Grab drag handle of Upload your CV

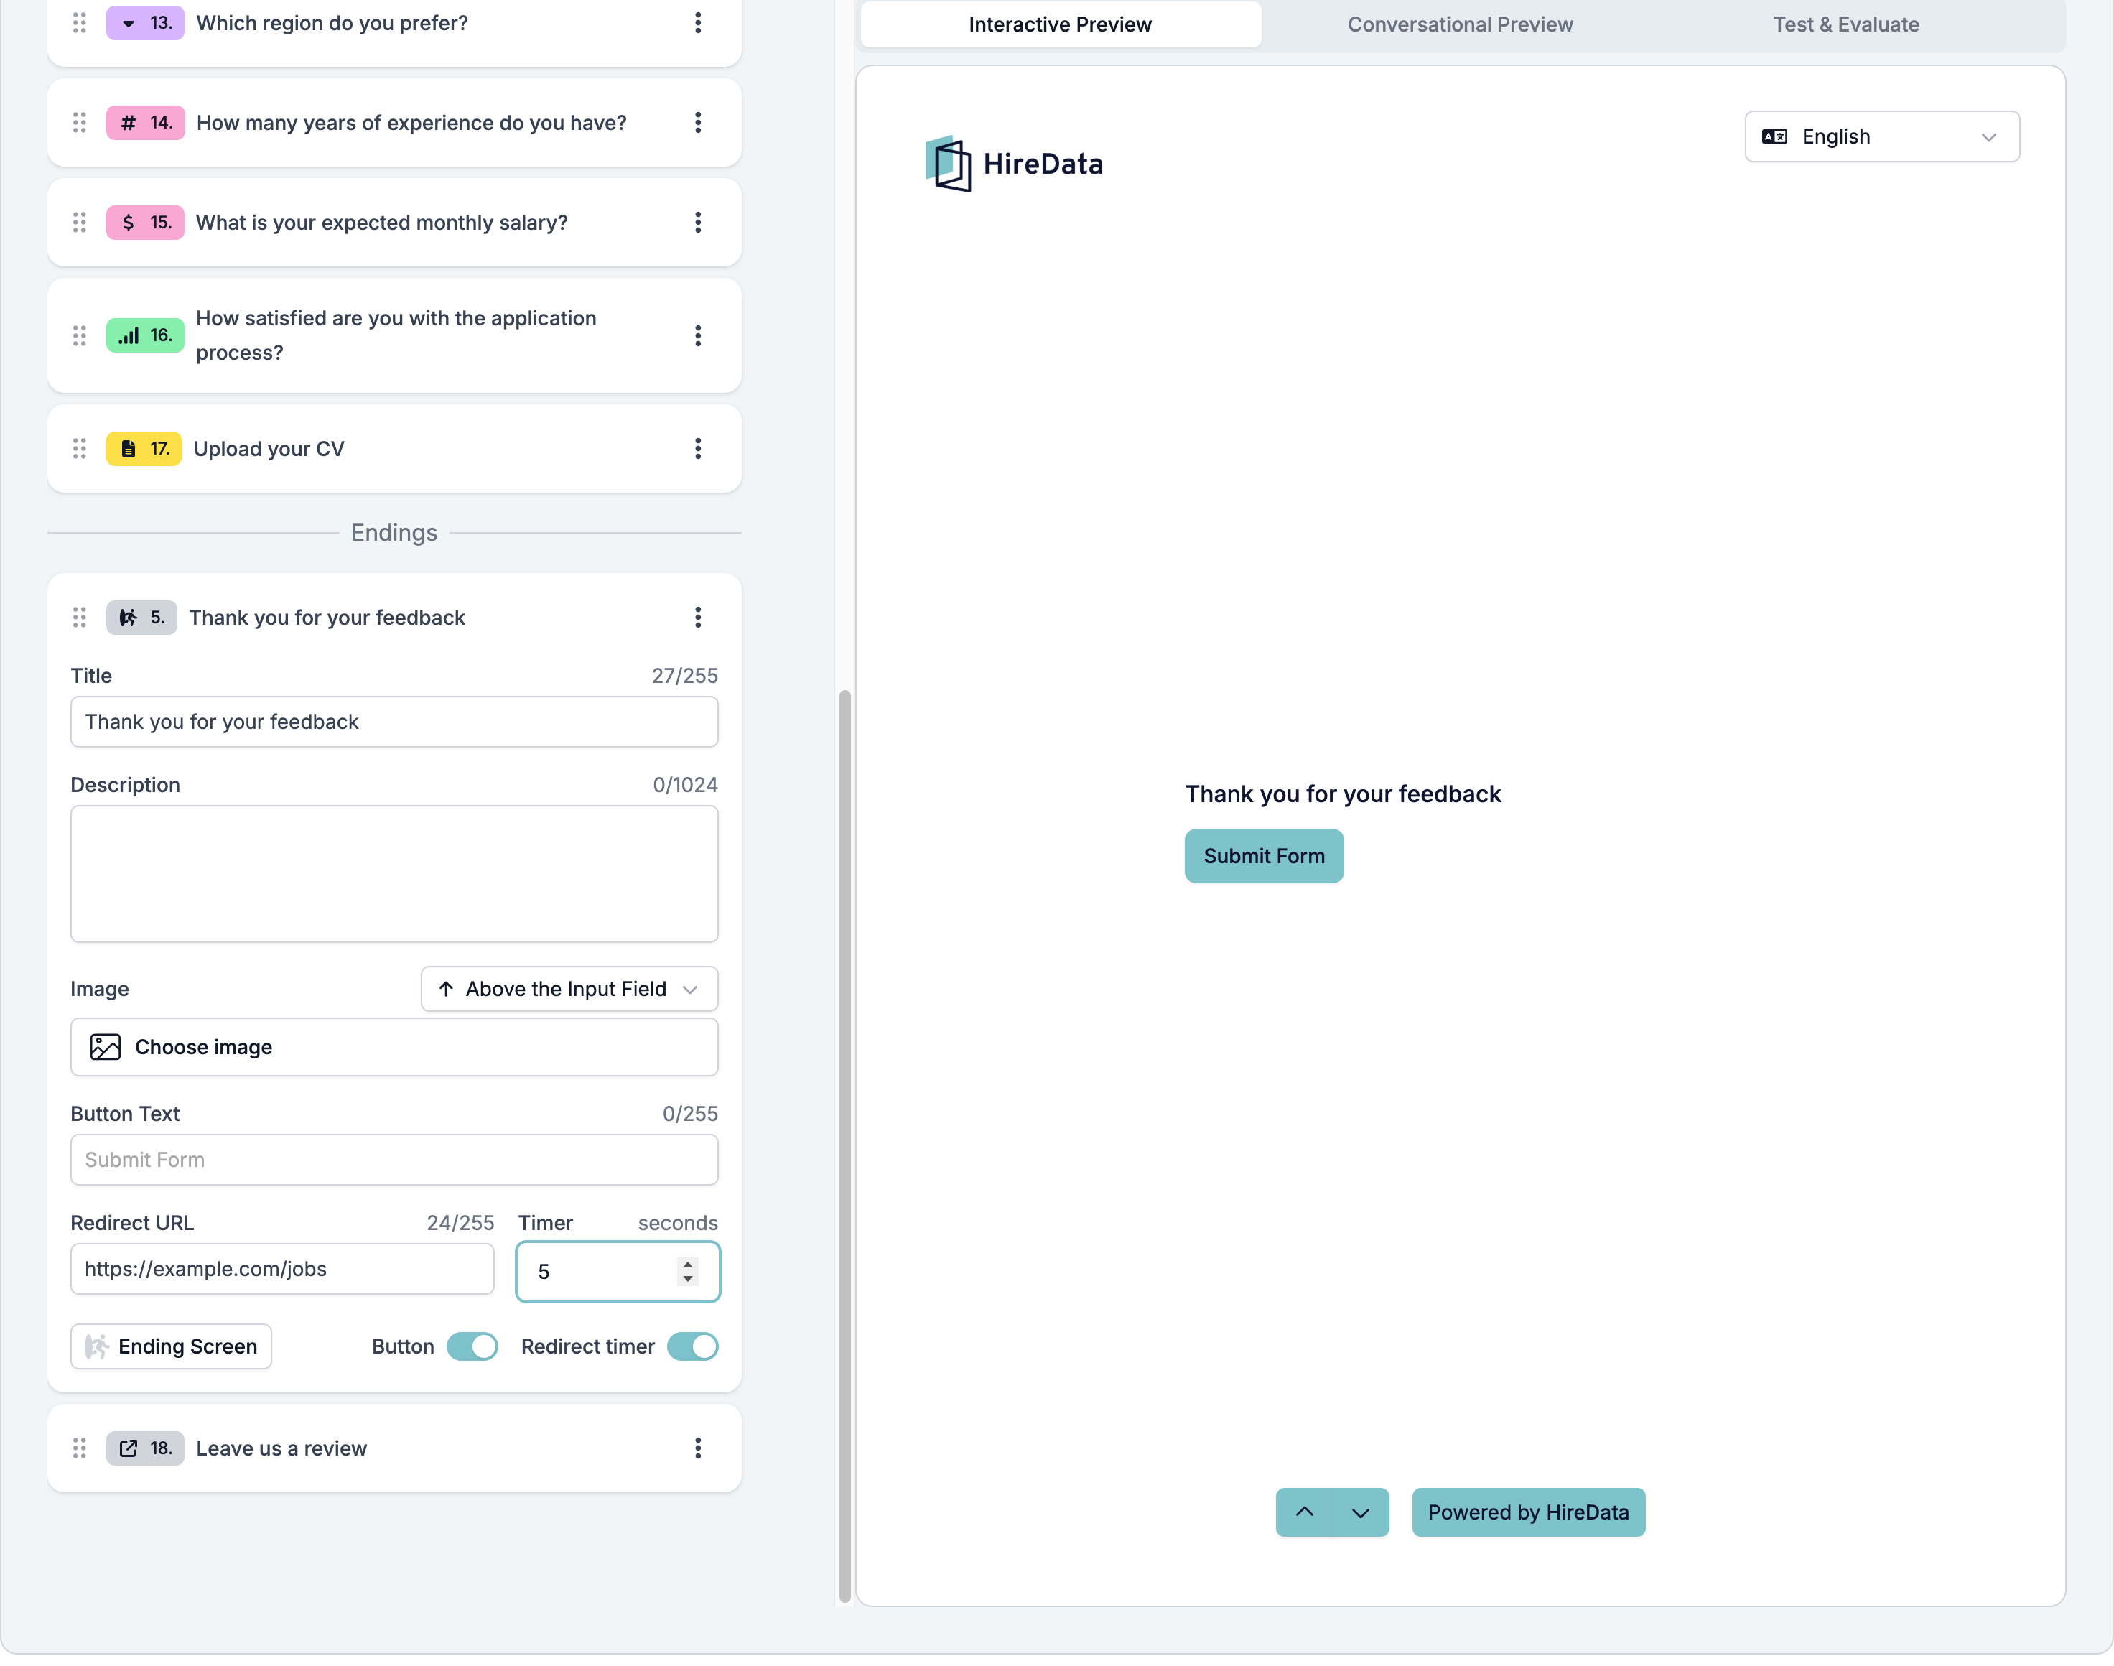(80, 449)
